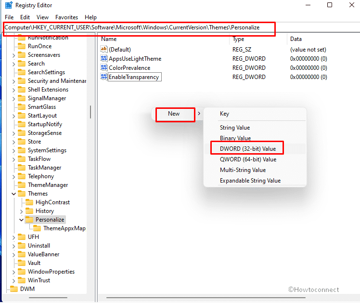Screen dimensions: 360x303
Task: Select the AppsUseLightTheme value name
Action: [x=135, y=59]
